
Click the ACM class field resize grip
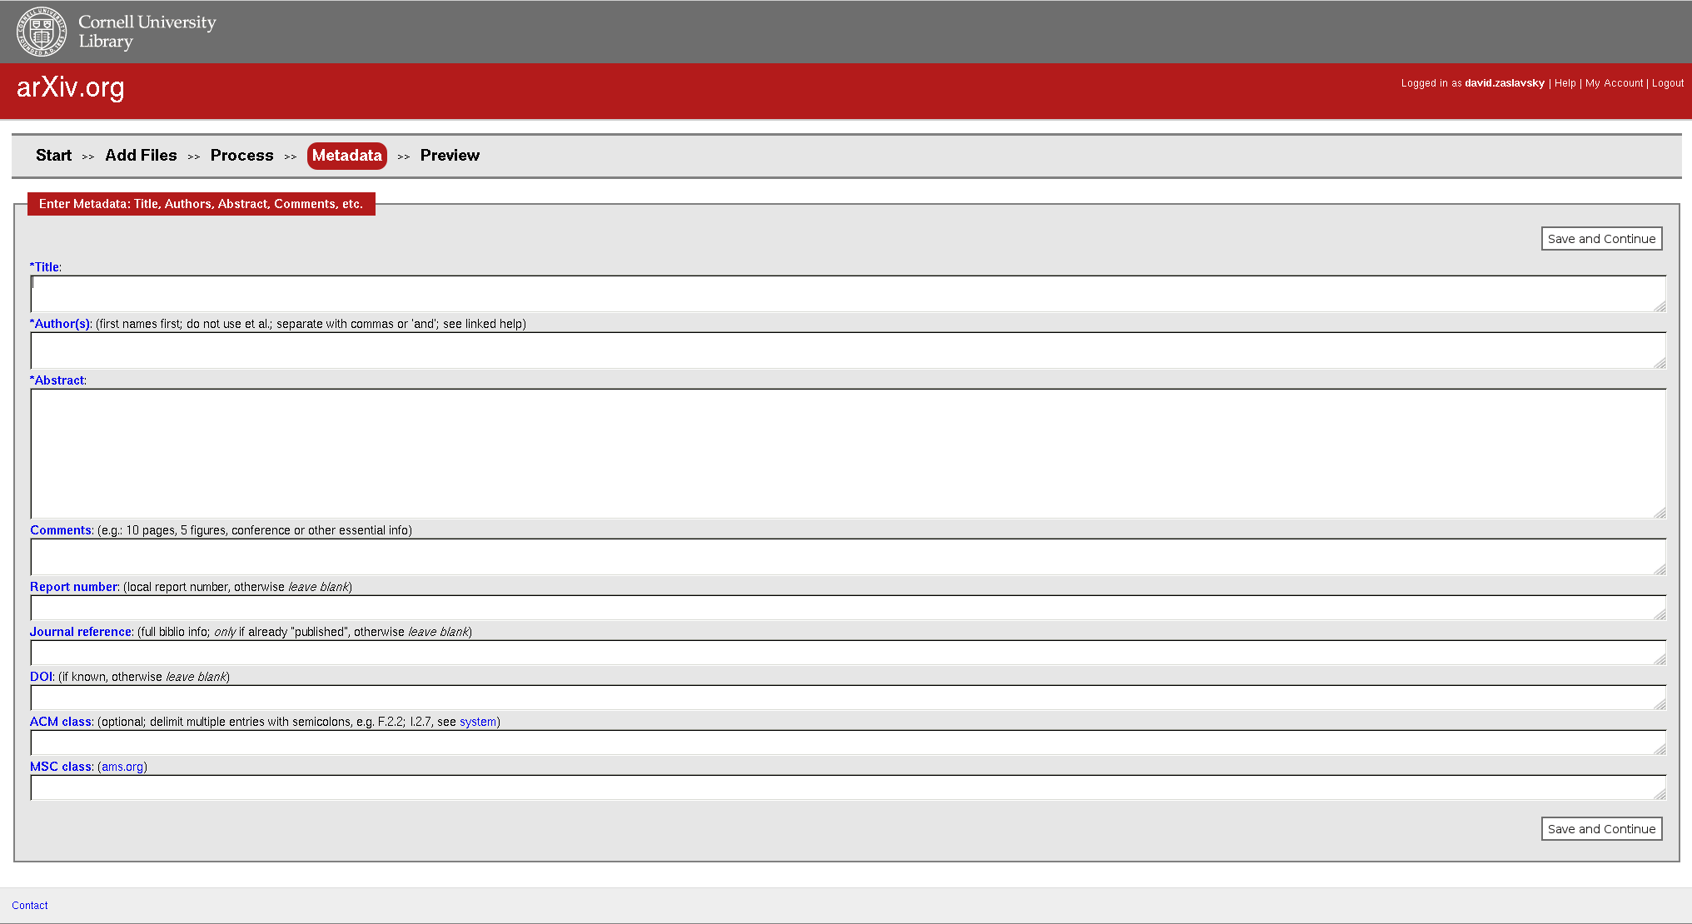[x=1660, y=749]
